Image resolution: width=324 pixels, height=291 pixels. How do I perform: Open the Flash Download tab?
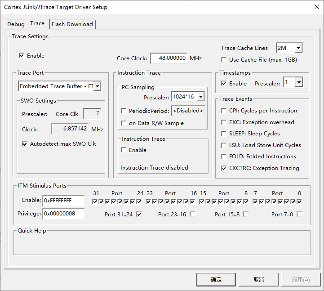pyautogui.click(x=72, y=24)
